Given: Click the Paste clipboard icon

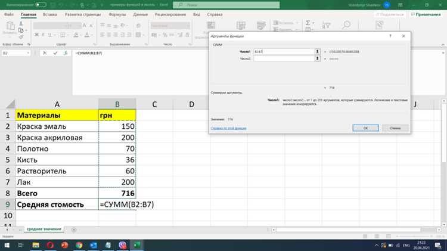Looking at the screenshot, I should [x=10, y=26].
